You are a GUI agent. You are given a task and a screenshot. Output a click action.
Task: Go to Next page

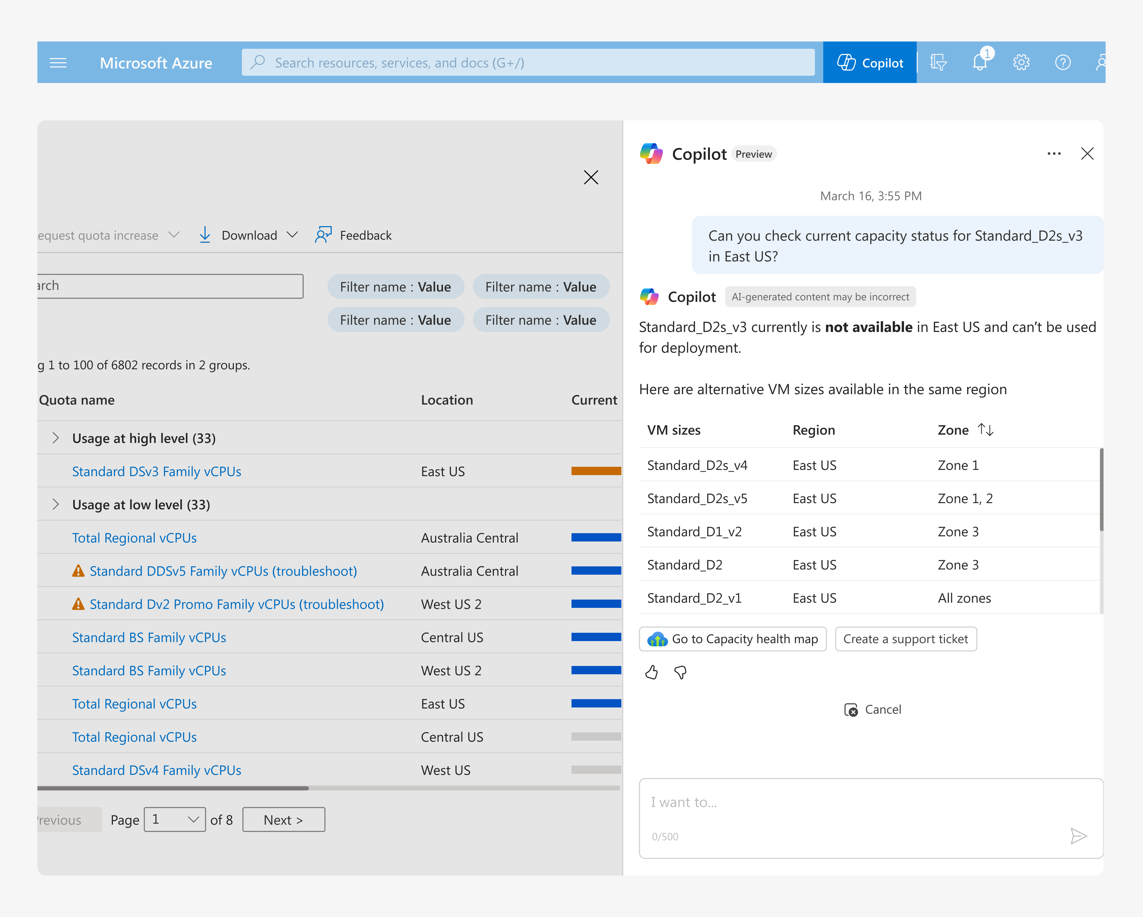point(284,819)
